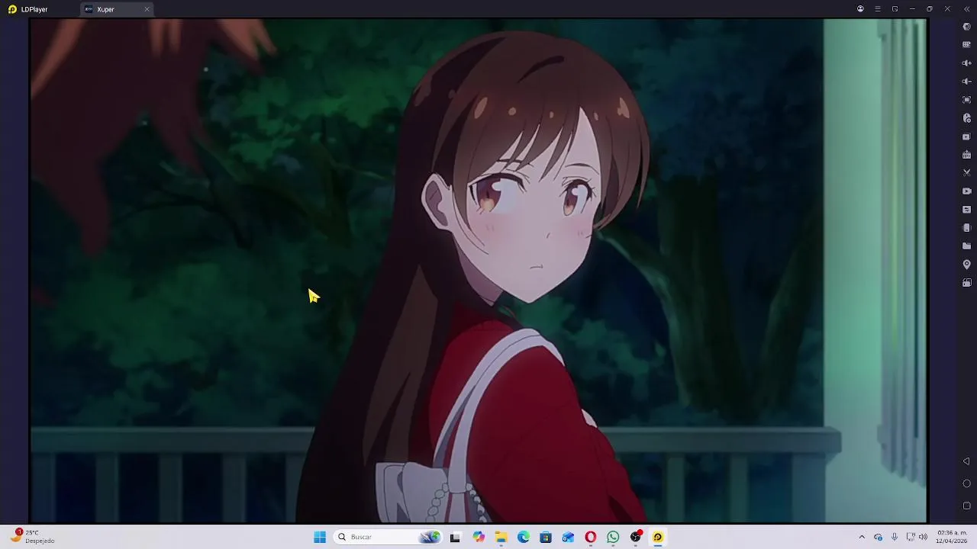
Task: Click the rotate screen sidebar icon
Action: [x=966, y=283]
